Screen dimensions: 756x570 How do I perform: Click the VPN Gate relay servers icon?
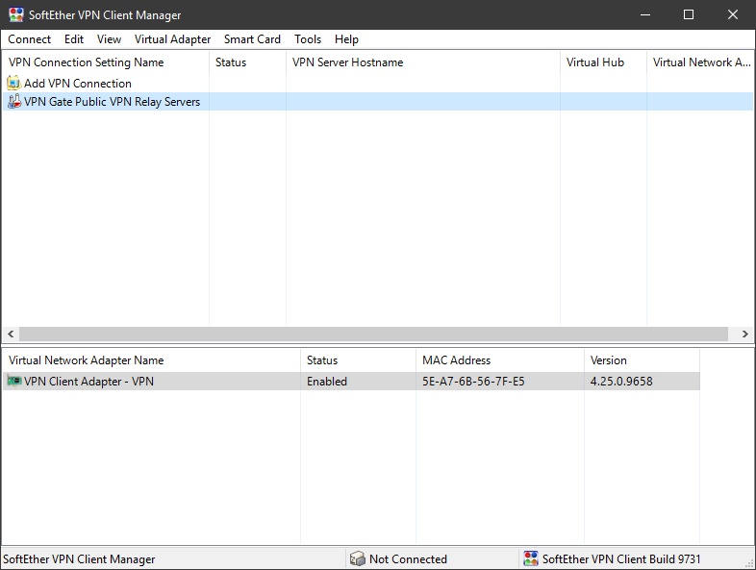coord(14,101)
